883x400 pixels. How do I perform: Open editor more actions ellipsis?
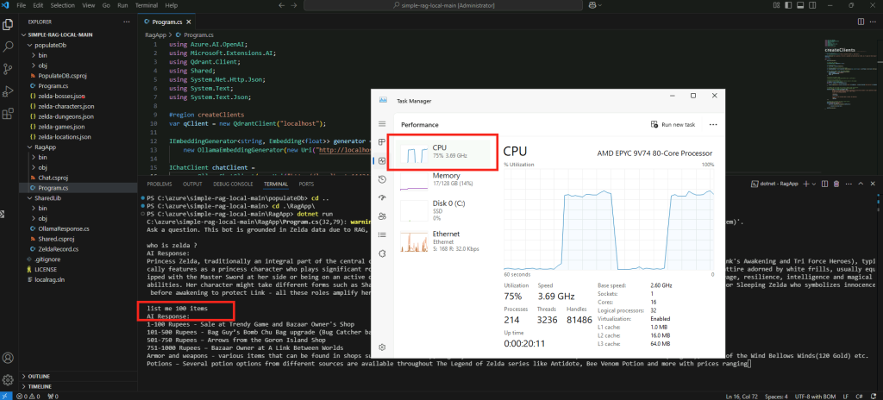click(x=874, y=22)
